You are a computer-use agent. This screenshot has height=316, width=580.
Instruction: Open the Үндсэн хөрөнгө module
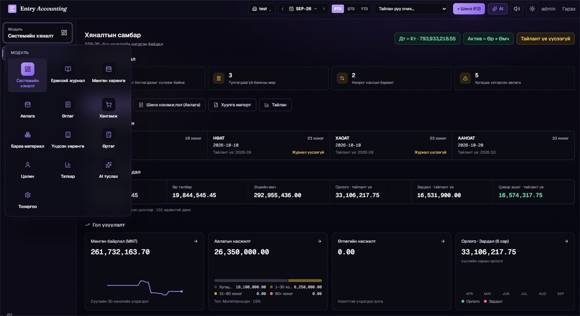coord(68,140)
